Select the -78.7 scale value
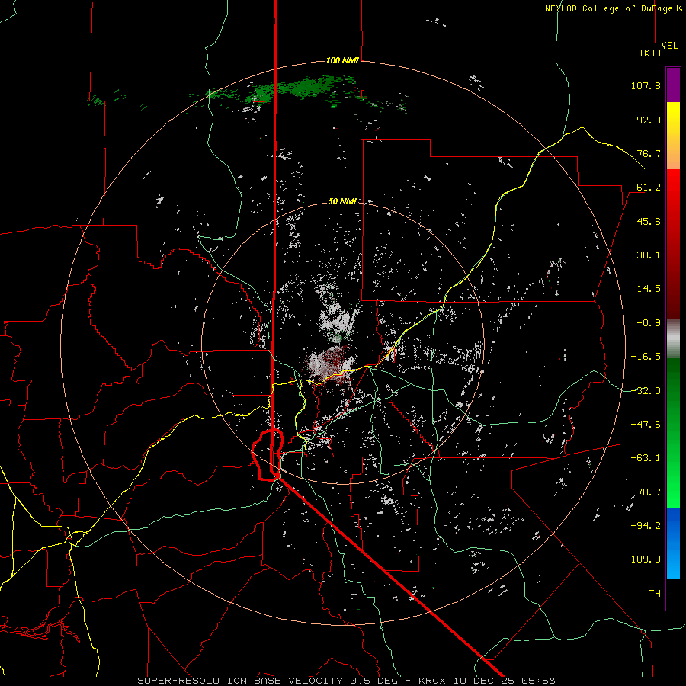686x686 pixels. [646, 492]
